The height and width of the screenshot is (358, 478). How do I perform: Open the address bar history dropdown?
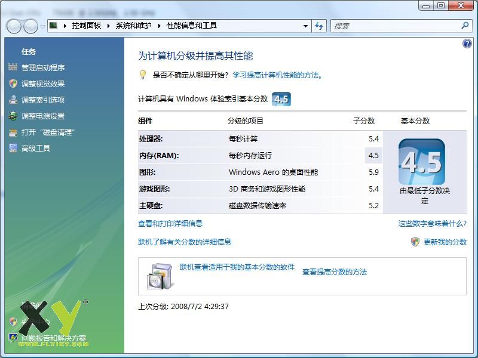coord(305,26)
